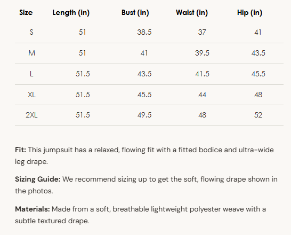The image size is (291, 235).
Task: Click the 49.5 bust value for 2XL
Action: (144, 115)
